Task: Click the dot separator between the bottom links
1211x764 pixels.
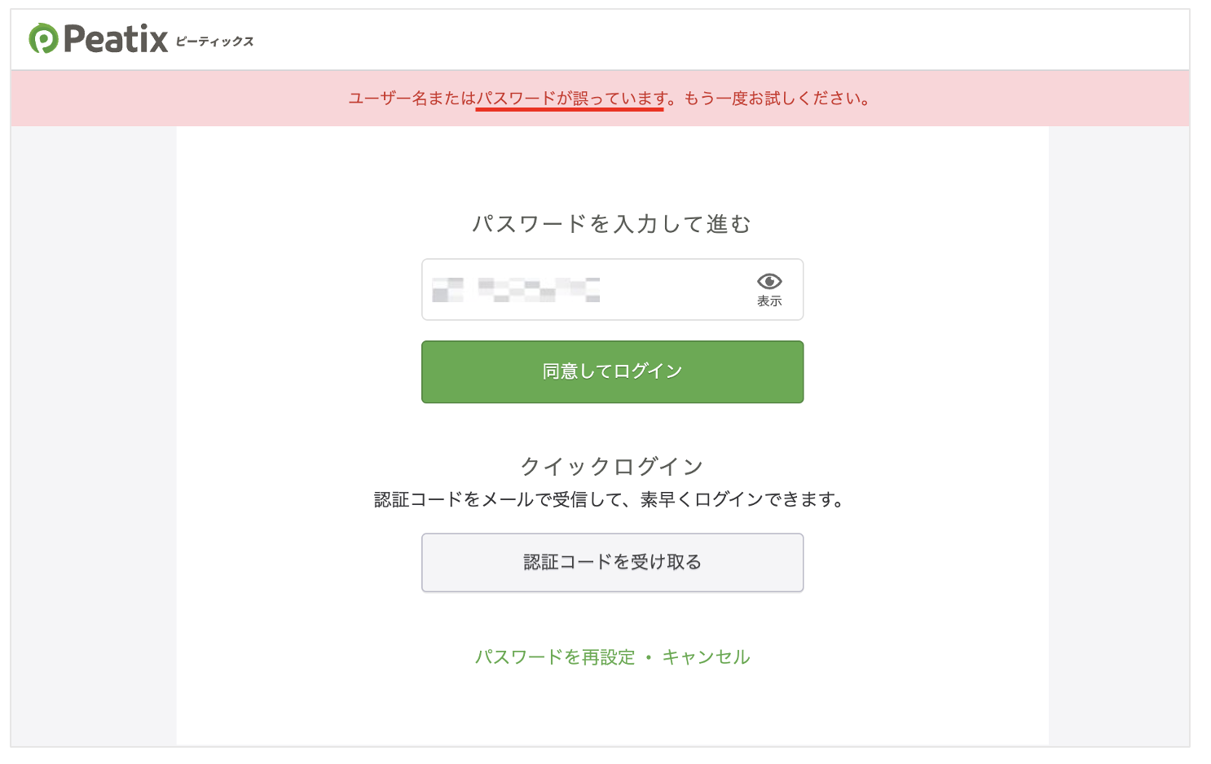Action: [x=649, y=658]
